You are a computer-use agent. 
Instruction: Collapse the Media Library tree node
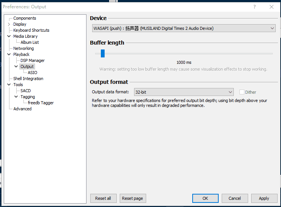point(9,36)
